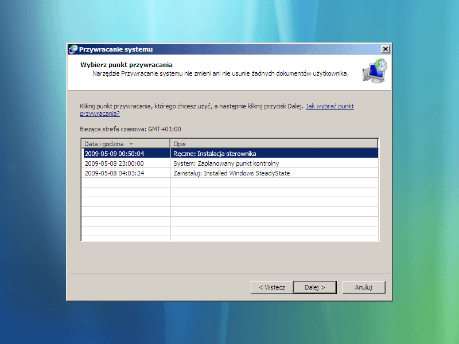The height and width of the screenshot is (344, 459).
Task: Sort by the 'Data i godzina' column header
Action: pos(126,144)
